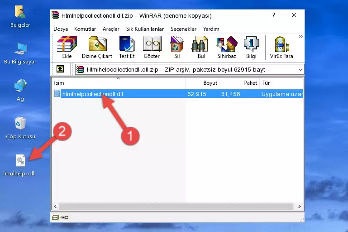Start Virüs Tara virus scan
The height and width of the screenshot is (232, 348).
[281, 47]
